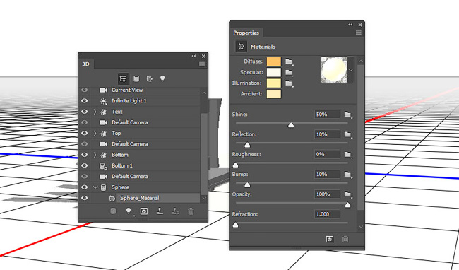Open the Ambient color swatch
This screenshot has width=459, height=270.
click(x=274, y=94)
